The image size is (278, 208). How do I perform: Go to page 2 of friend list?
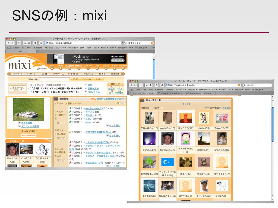(185, 104)
